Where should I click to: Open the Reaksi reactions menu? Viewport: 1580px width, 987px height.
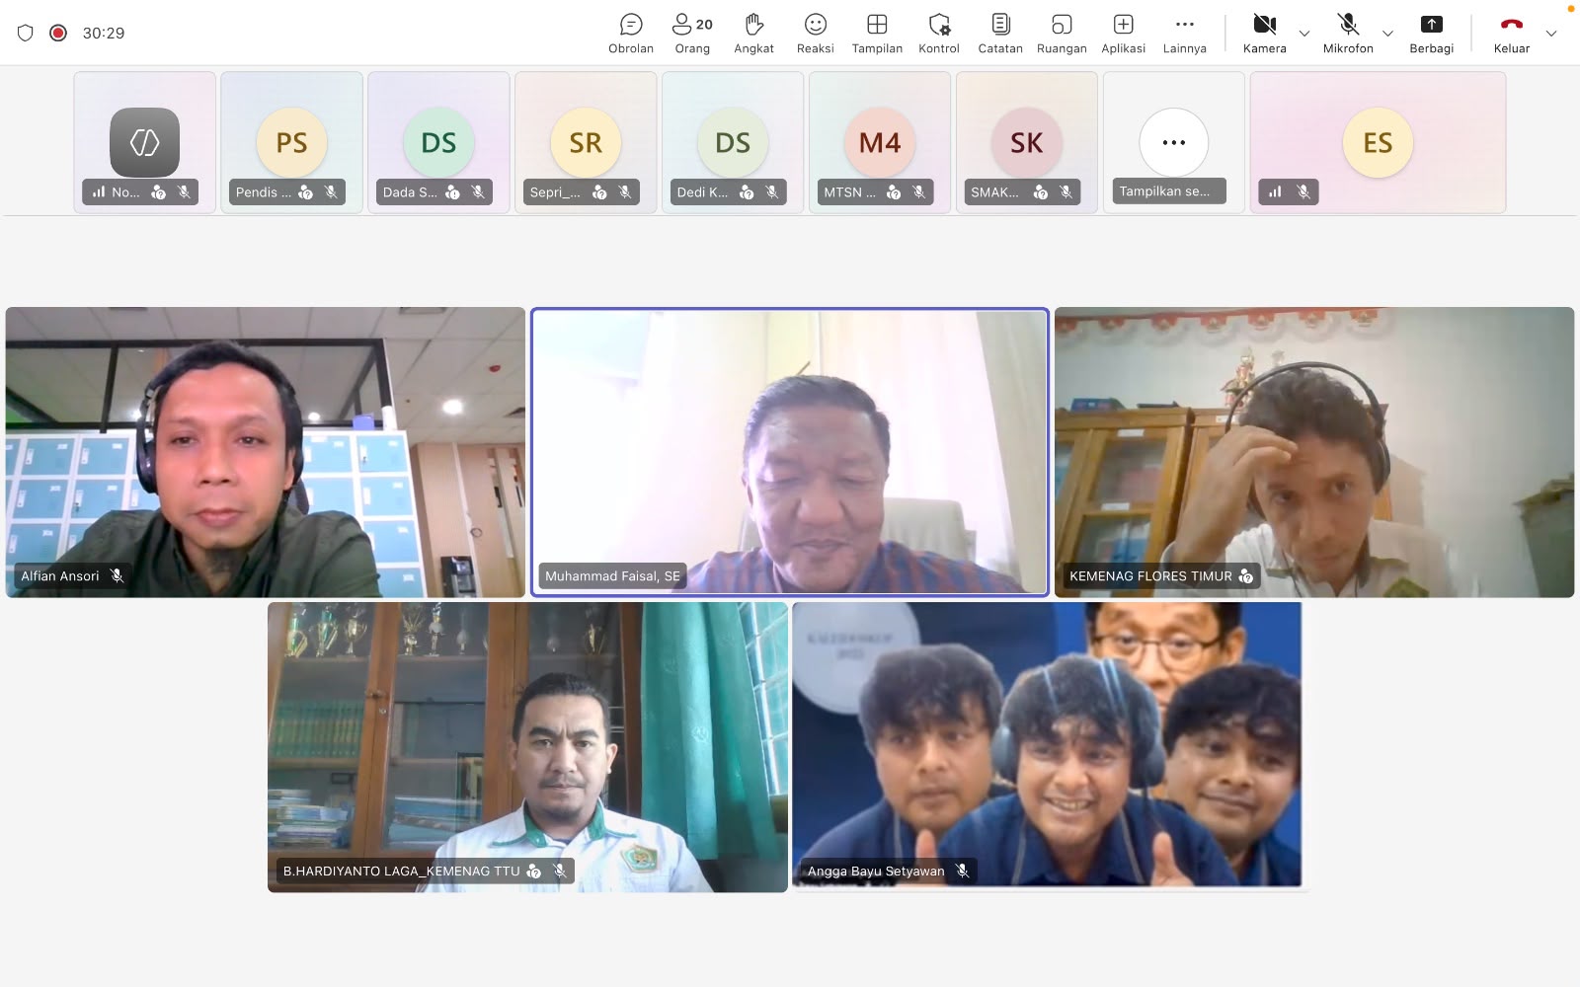pyautogui.click(x=815, y=34)
